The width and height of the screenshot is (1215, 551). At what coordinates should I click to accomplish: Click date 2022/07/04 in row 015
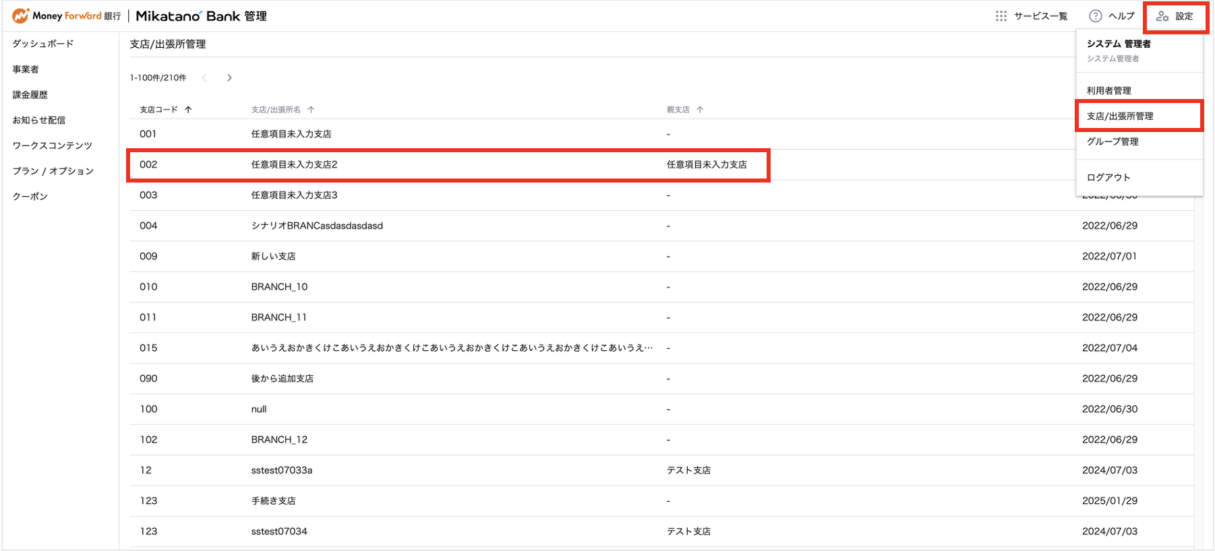pos(1110,348)
